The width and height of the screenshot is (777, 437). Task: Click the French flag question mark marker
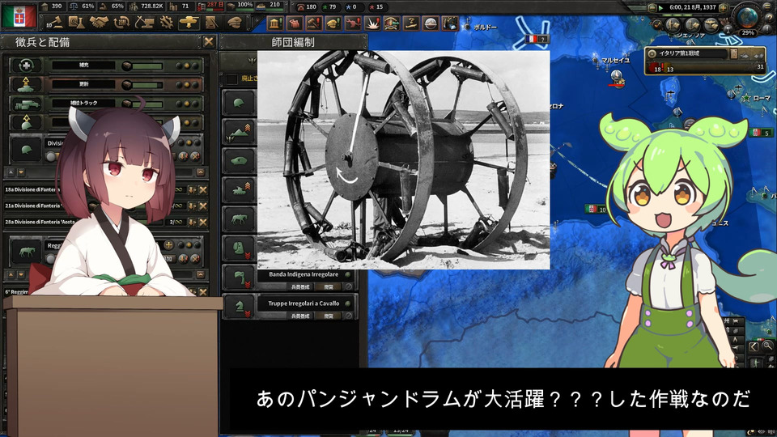coord(537,39)
